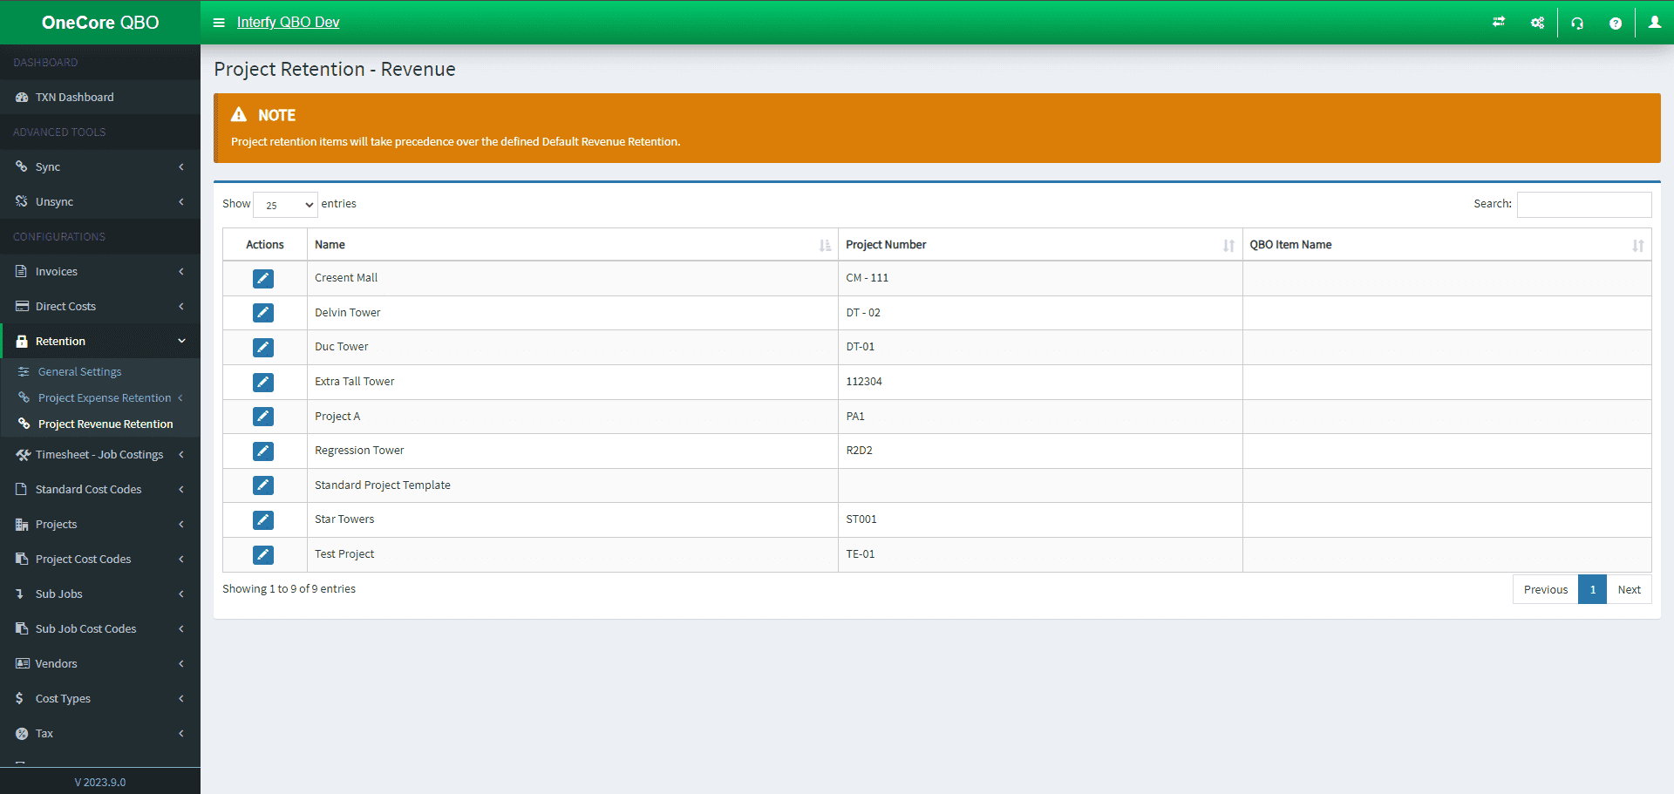Click the user profile icon
The image size is (1674, 794).
coord(1654,23)
